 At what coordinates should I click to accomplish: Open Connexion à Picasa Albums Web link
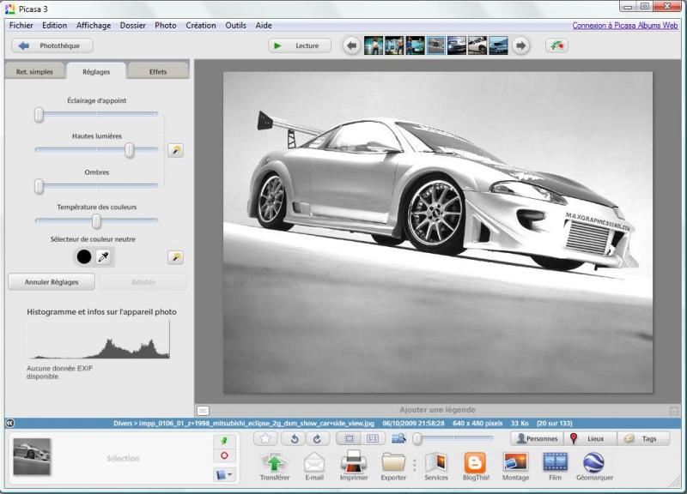click(625, 26)
